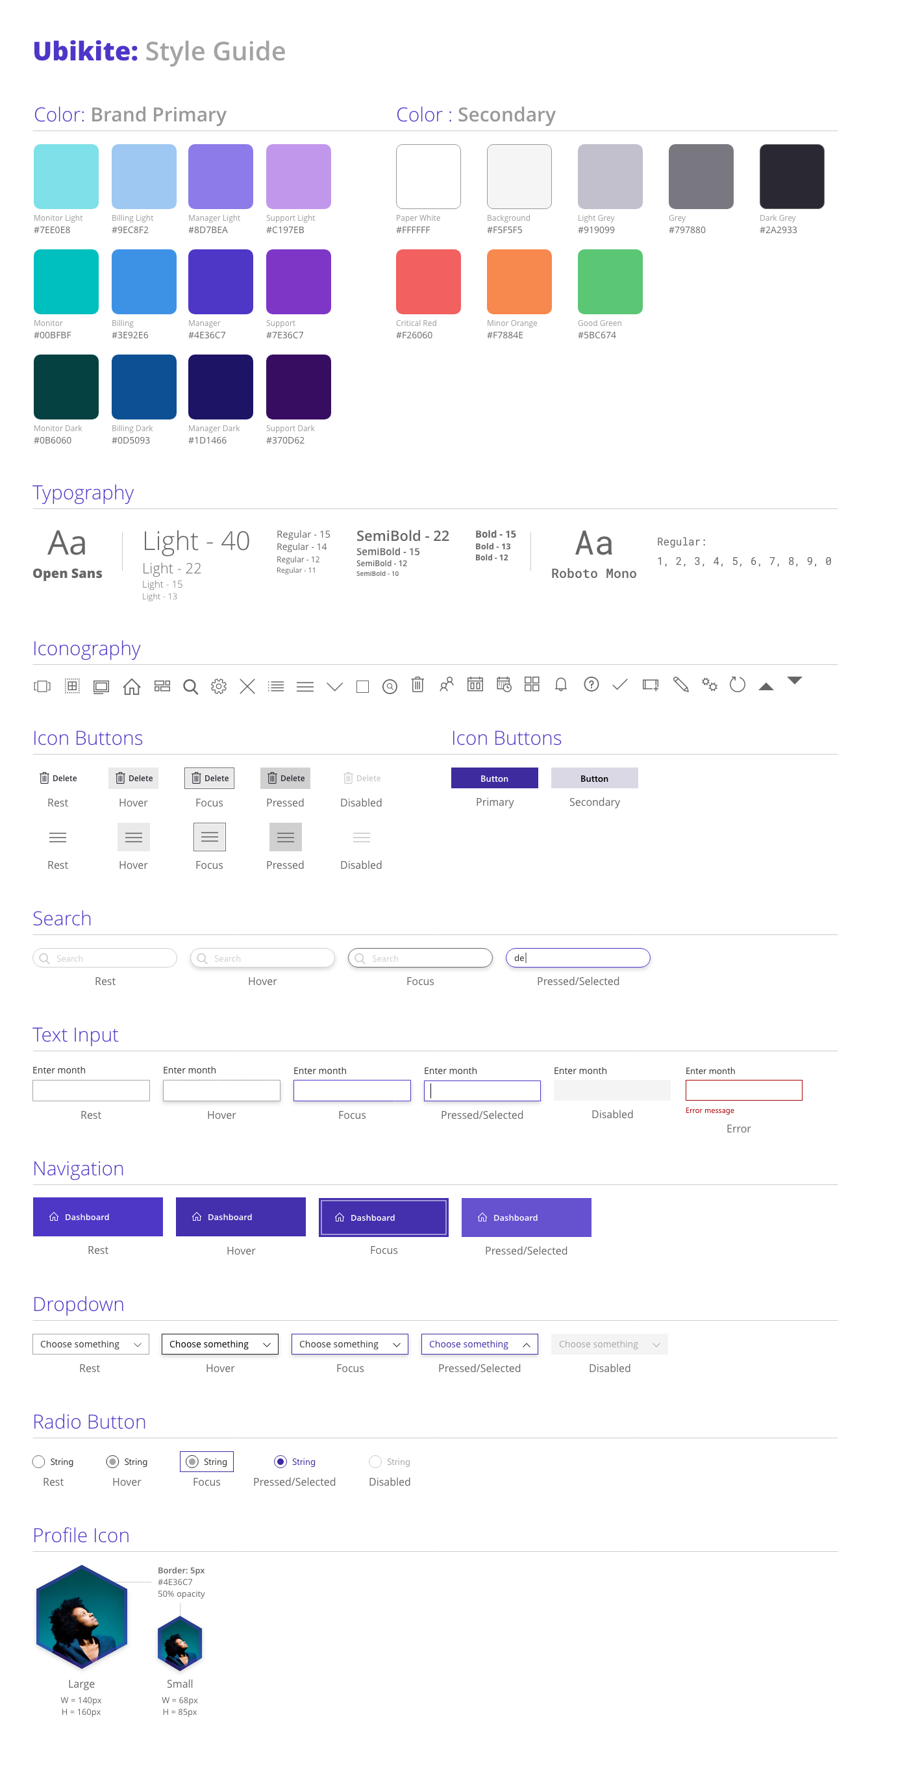The height and width of the screenshot is (1774, 909).
Task: Click the Disabled Choose something dropdown
Action: [610, 1344]
